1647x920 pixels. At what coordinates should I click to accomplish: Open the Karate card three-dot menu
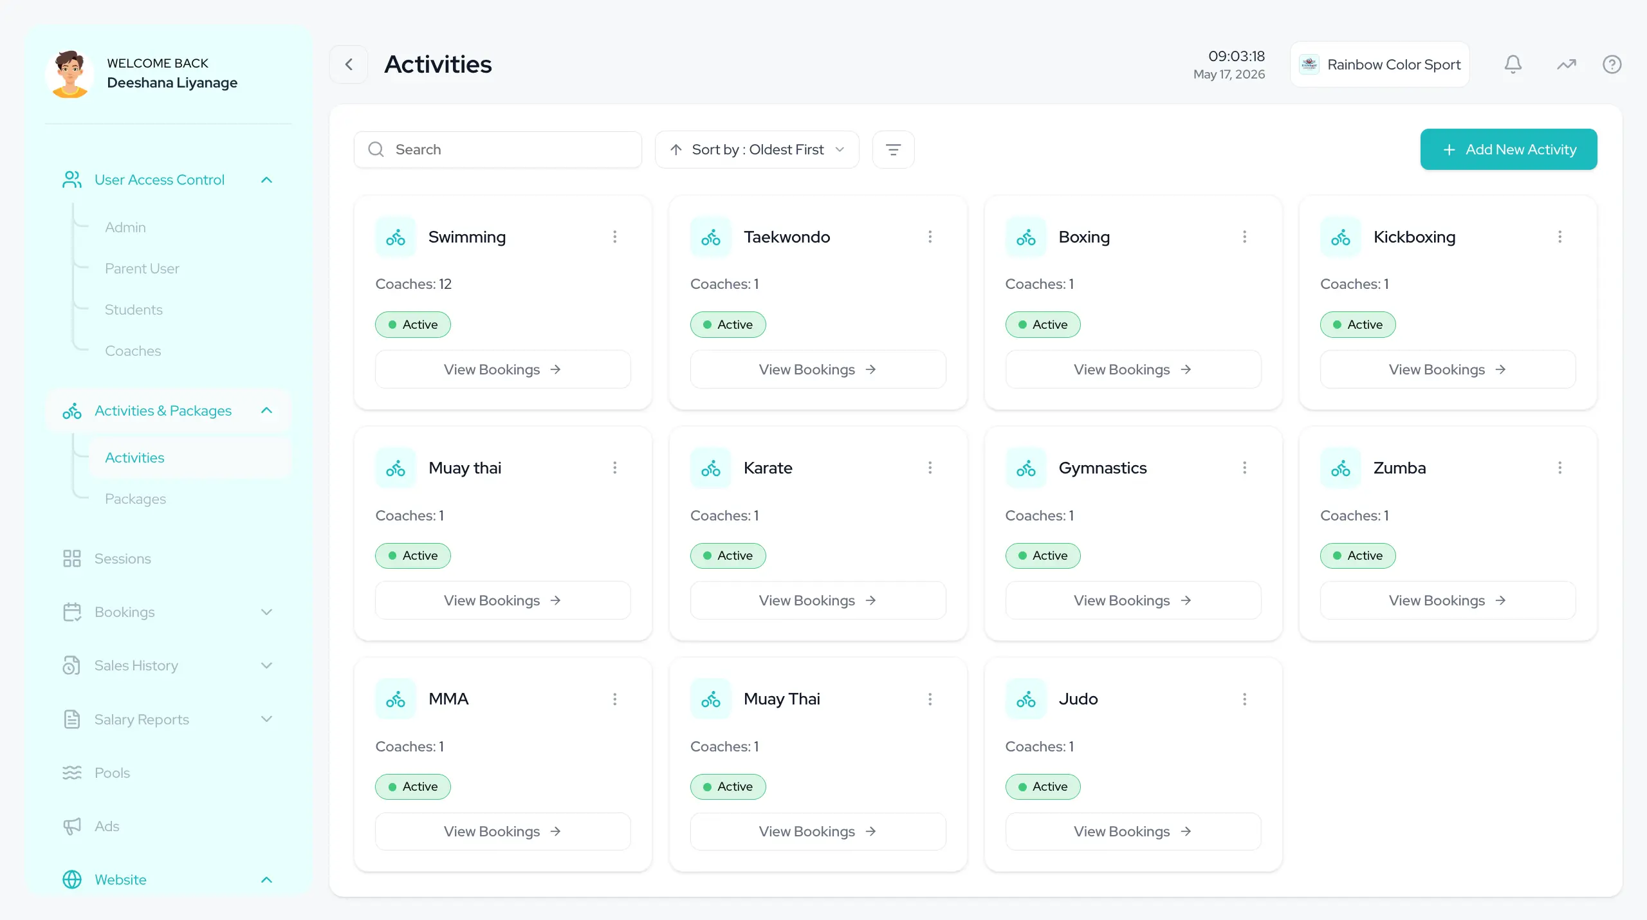[x=930, y=468]
